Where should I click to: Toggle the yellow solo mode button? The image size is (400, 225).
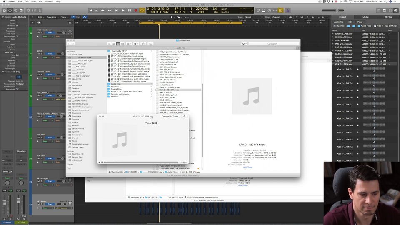click(280, 10)
